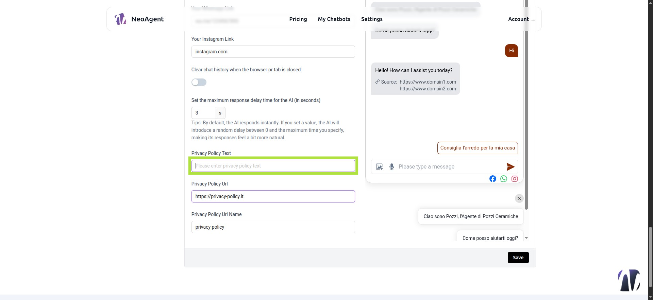Open the Settings menu item
This screenshot has height=300, width=653.
coord(372,19)
